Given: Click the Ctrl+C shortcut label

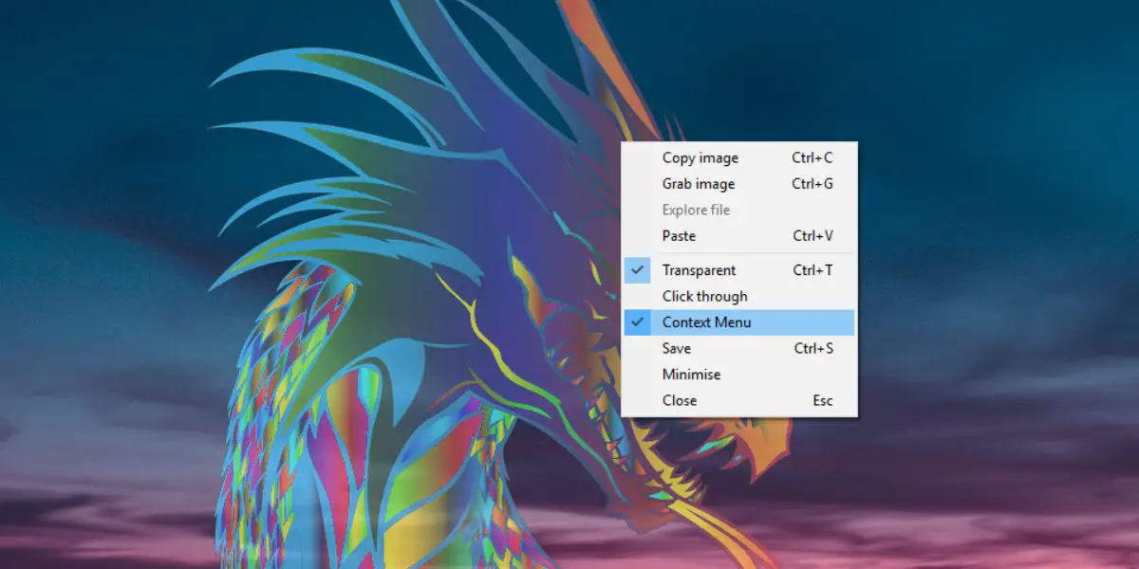Looking at the screenshot, I should [x=812, y=158].
